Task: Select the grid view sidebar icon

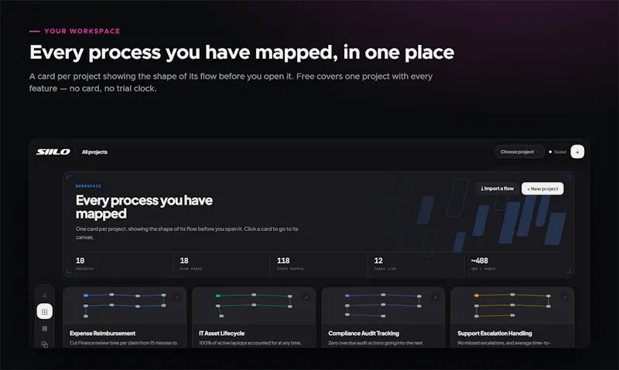Action: coord(45,312)
